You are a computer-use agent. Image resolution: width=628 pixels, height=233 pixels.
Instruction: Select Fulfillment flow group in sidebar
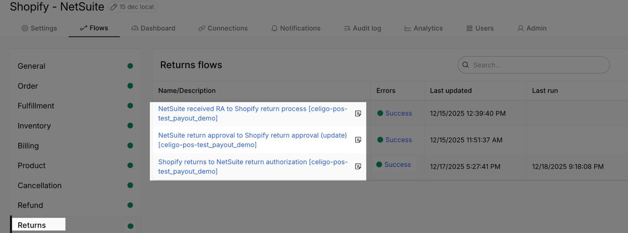pos(75,106)
